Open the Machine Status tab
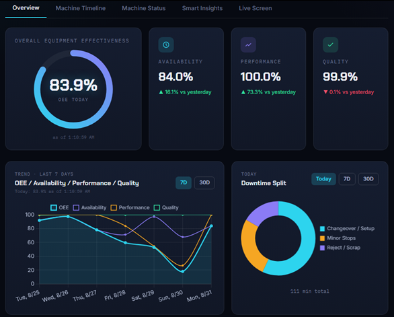Image resolution: width=394 pixels, height=317 pixels. pyautogui.click(x=144, y=8)
